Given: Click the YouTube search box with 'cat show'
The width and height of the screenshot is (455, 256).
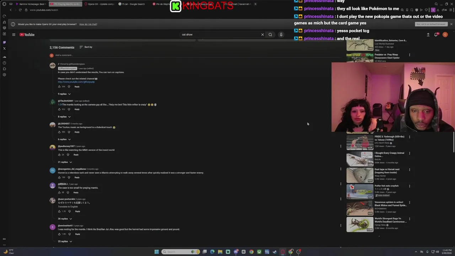Looking at the screenshot, I should pyautogui.click(x=220, y=34).
